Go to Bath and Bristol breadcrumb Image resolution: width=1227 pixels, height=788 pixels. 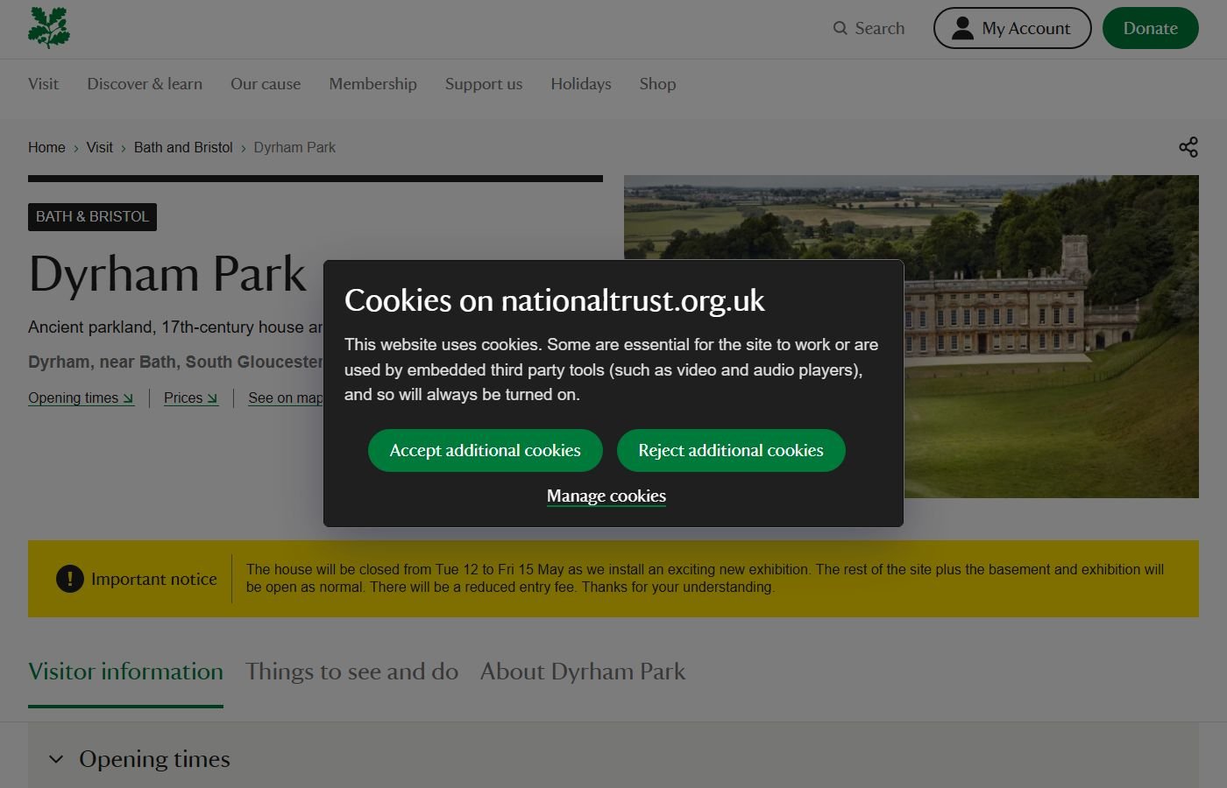tap(183, 147)
